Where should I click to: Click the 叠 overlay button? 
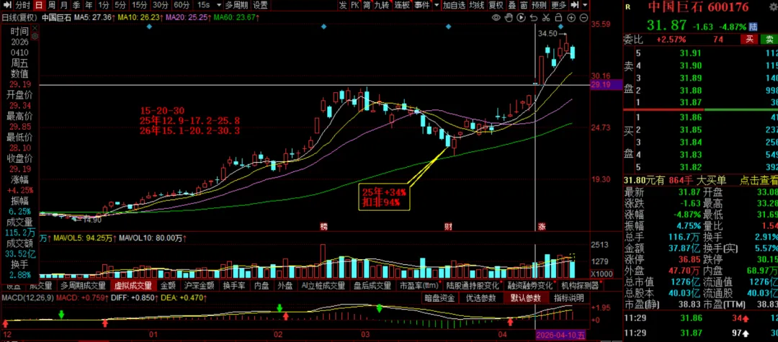511,6
